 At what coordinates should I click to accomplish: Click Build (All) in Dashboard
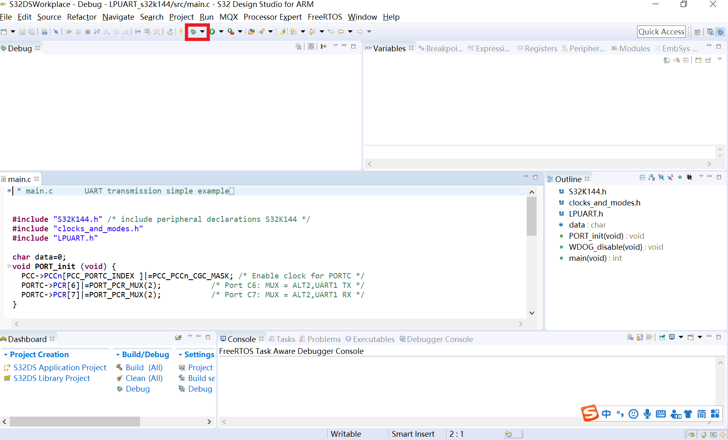coord(144,367)
